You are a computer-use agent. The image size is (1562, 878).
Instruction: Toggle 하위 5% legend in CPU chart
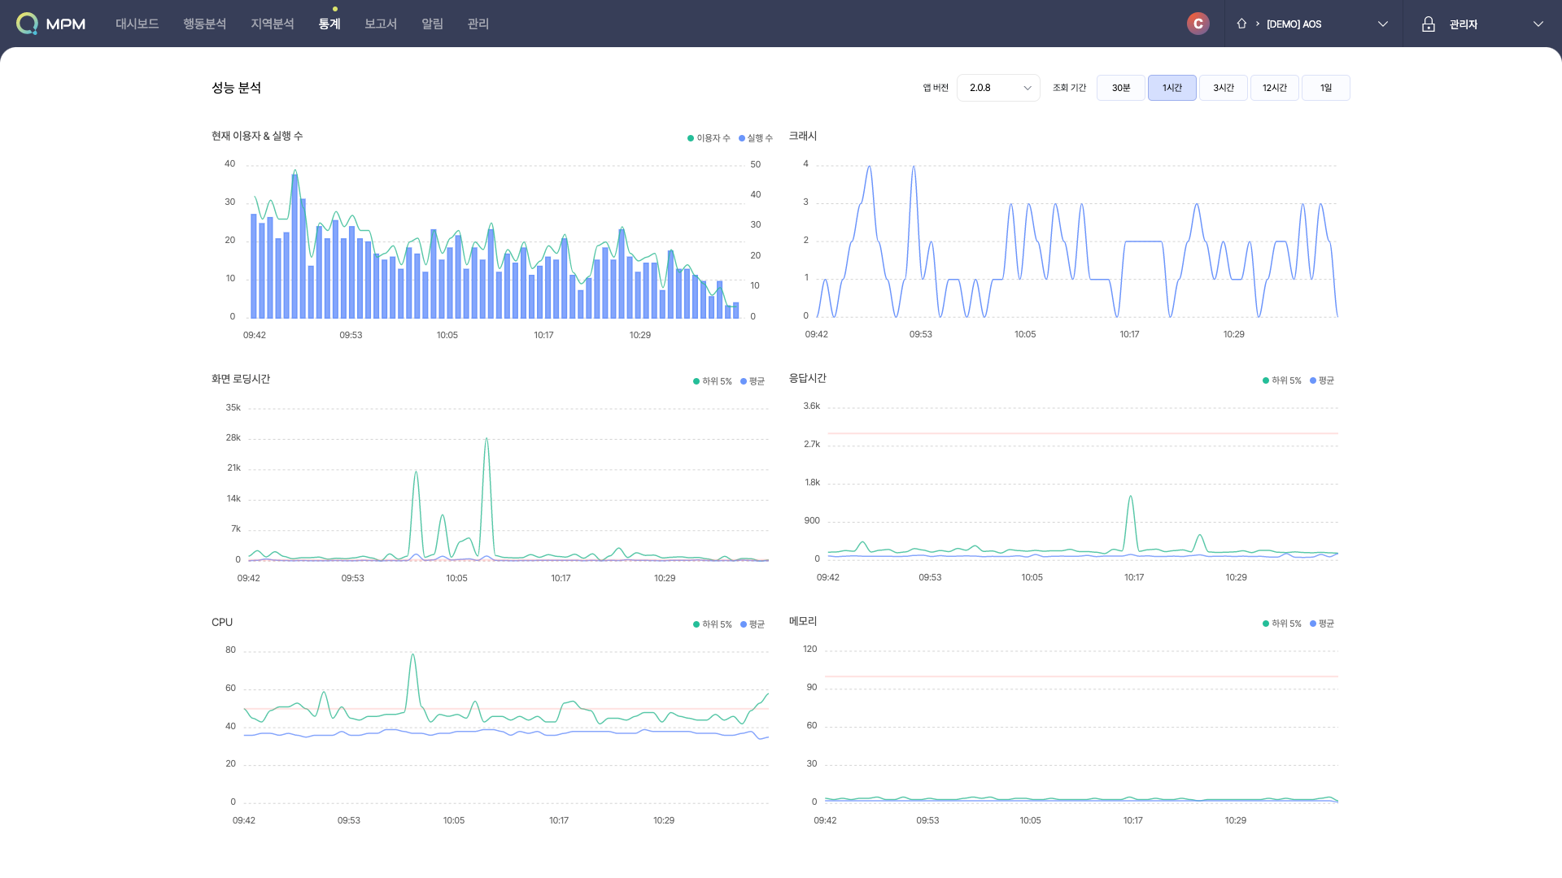pyautogui.click(x=696, y=624)
